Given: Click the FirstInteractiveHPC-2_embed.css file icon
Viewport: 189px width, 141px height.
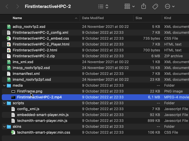Looking at the screenshot, I should point(9,38).
